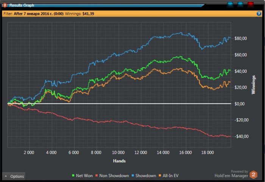Click the red Non Showdown legend swatch
Viewport: 265px width, 182px height.
tap(97, 176)
